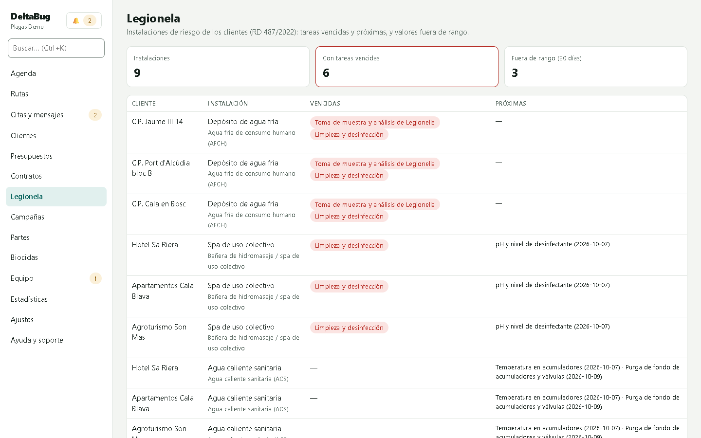Open Equipo section
This screenshot has height=438, width=701.
click(x=56, y=278)
